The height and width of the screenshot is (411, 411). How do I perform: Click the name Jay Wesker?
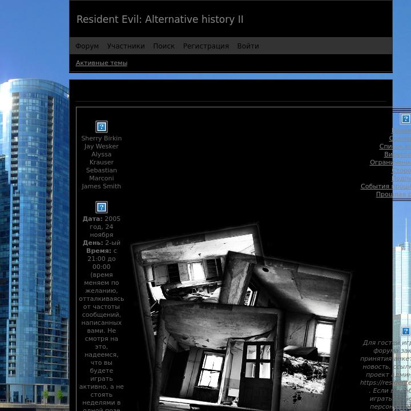102,146
